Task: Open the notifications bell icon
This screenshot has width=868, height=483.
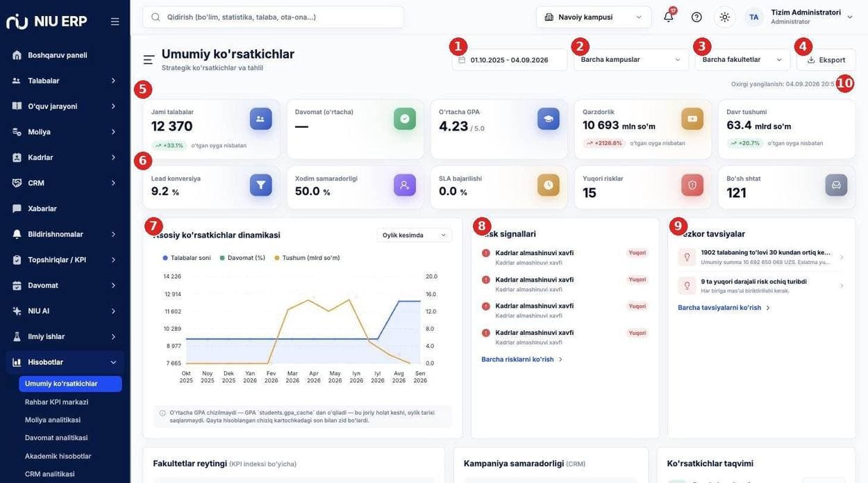Action: point(668,17)
